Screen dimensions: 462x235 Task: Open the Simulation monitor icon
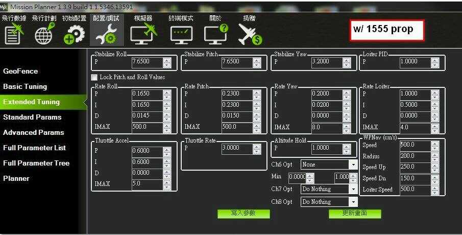pyautogui.click(x=143, y=34)
